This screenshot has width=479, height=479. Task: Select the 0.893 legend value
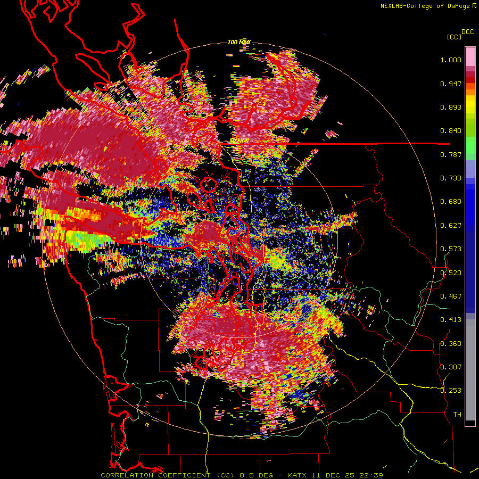(451, 107)
